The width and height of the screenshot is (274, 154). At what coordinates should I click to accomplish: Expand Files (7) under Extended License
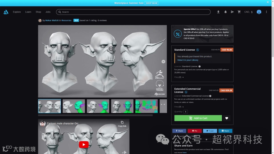(x=179, y=107)
